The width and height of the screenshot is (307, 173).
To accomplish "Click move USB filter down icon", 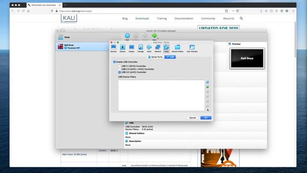I will pyautogui.click(x=208, y=106).
